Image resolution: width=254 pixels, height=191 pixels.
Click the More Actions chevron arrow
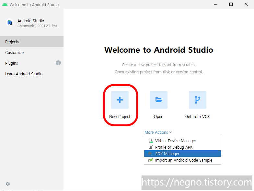click(170, 133)
